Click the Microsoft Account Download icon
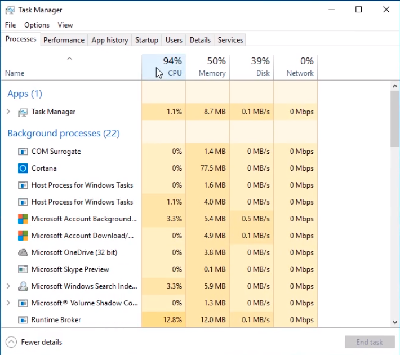 pos(23,236)
